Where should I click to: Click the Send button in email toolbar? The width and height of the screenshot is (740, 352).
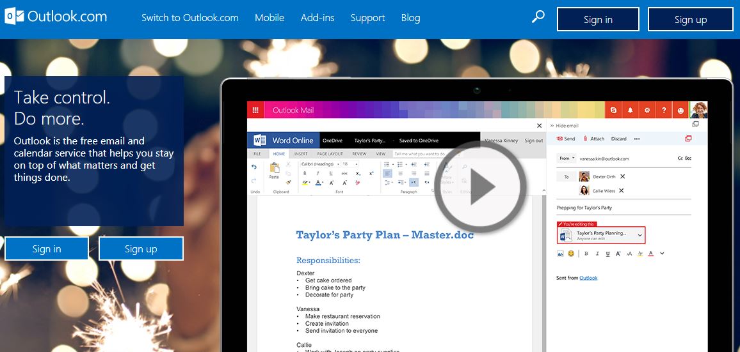(566, 139)
